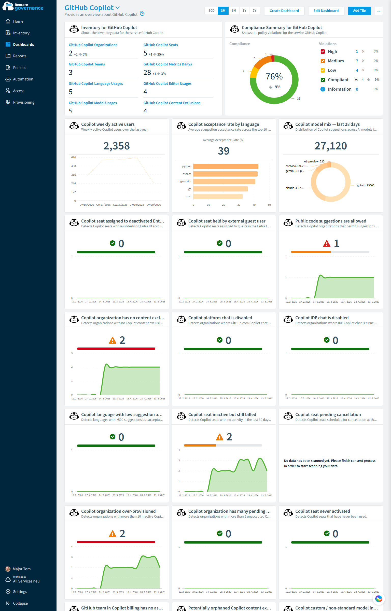Open the Inventory sidebar icon
The width and height of the screenshot is (391, 611).
coord(8,33)
